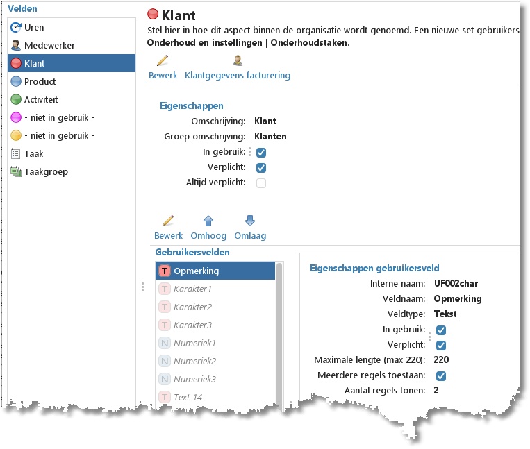This screenshot has height=449, width=530.
Task: Select Medewerker in the Velden list
Action: point(72,45)
